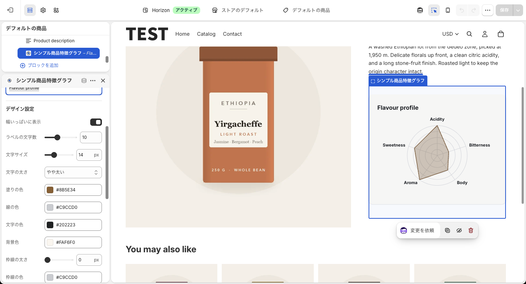Open the Horizon theme menu
Image resolution: width=526 pixels, height=284 pixels.
point(171,10)
